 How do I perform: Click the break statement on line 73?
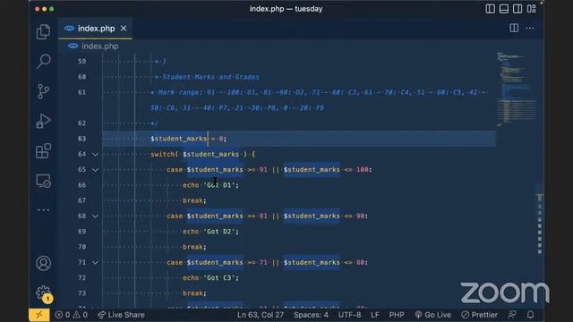coord(194,293)
